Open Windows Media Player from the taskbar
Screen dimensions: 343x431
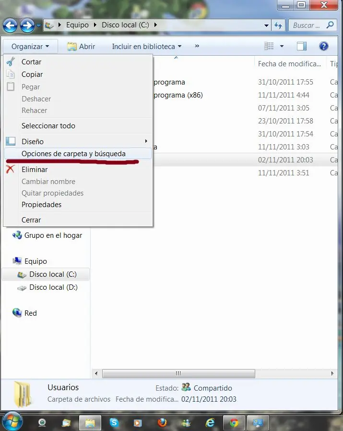(138, 422)
